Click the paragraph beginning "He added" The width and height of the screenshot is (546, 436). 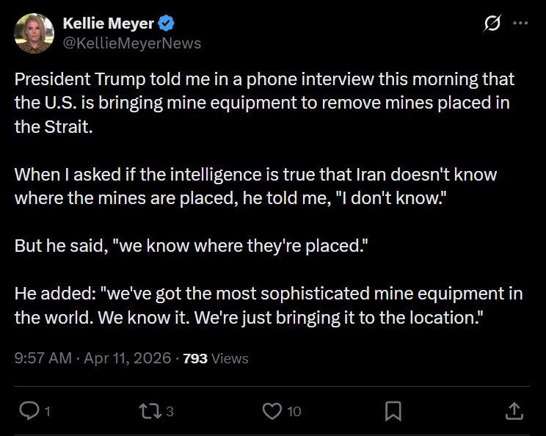(x=269, y=306)
